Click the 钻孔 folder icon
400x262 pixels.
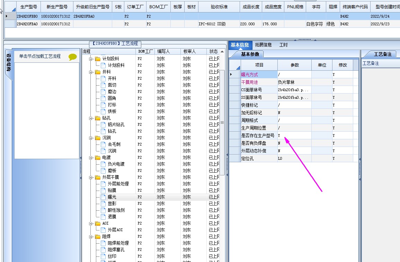point(98,118)
